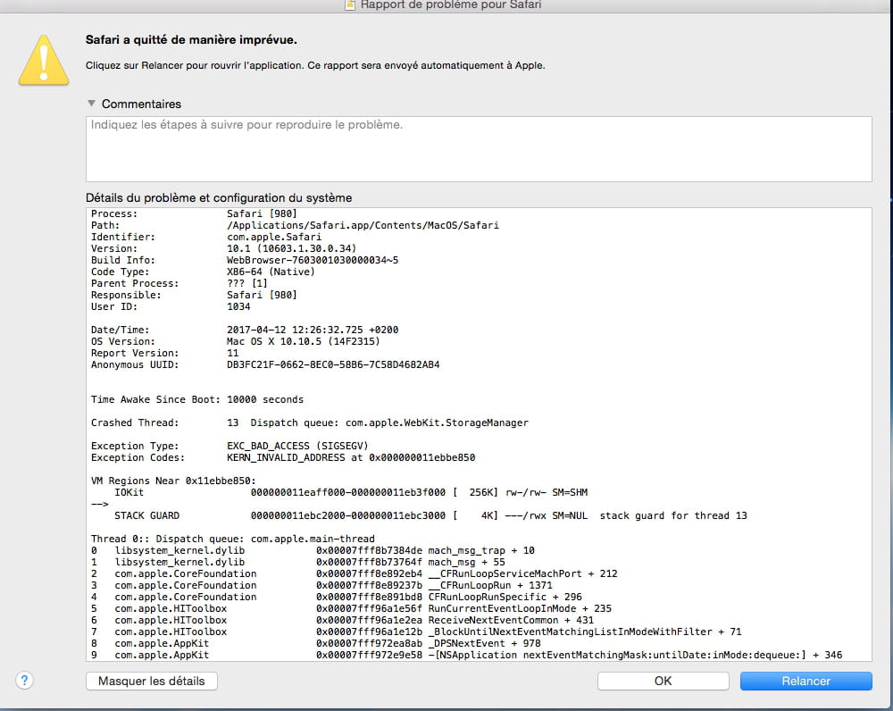Select the User ID value "1034"
The height and width of the screenshot is (711, 893).
238,306
